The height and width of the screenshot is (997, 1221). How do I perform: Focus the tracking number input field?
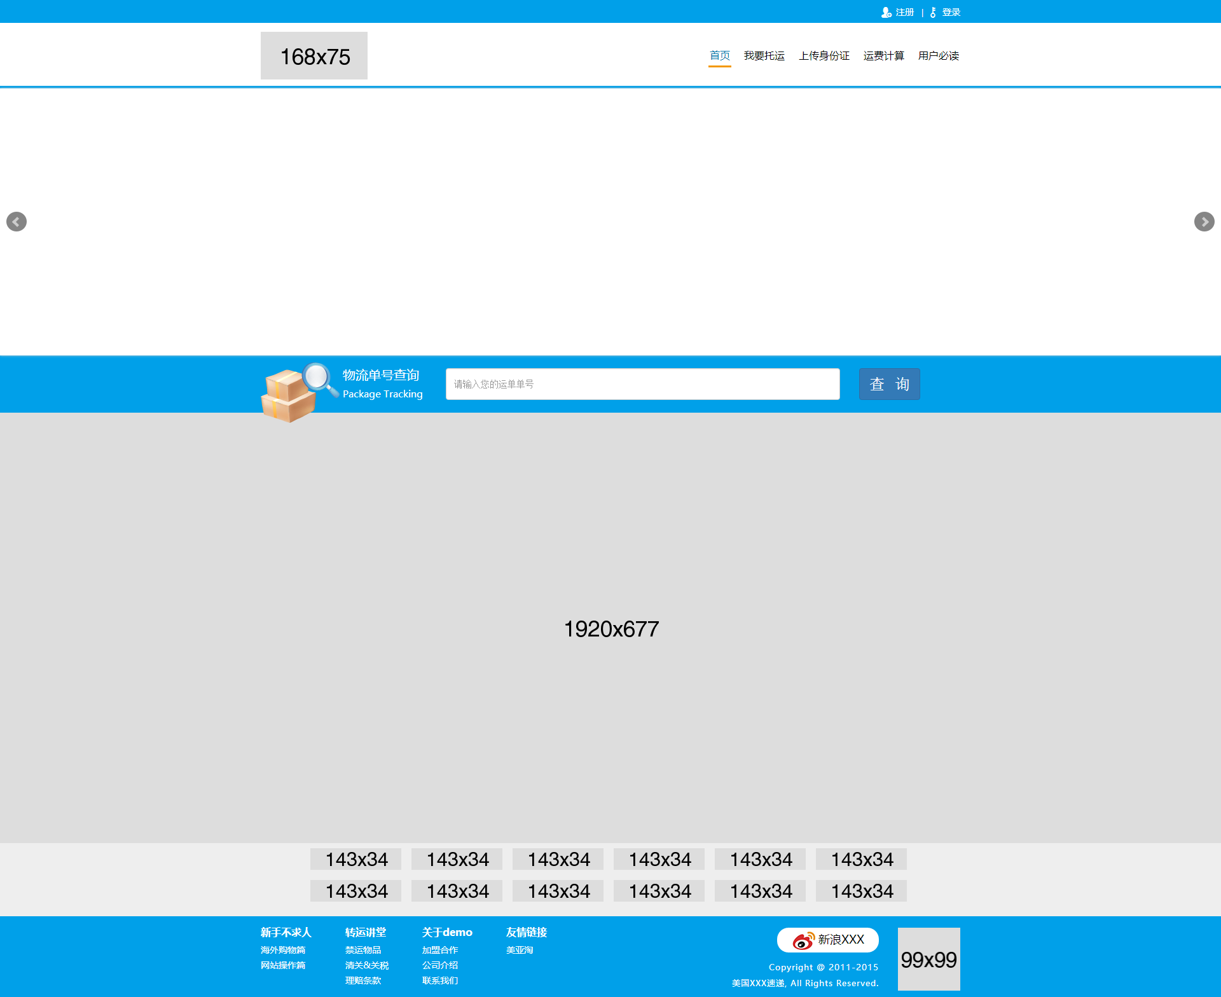pyautogui.click(x=642, y=384)
